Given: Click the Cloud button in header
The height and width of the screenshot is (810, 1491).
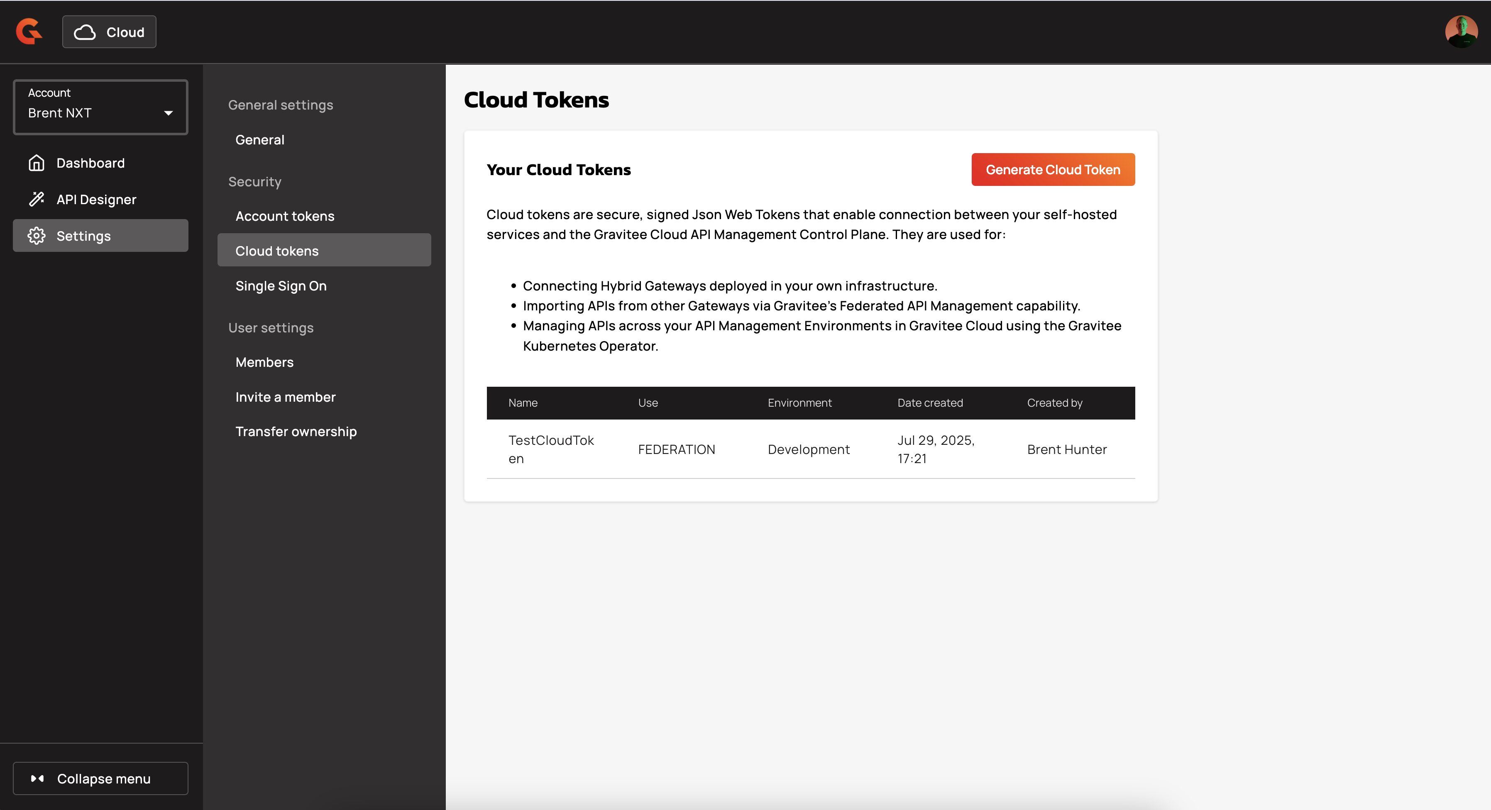Looking at the screenshot, I should [x=110, y=32].
